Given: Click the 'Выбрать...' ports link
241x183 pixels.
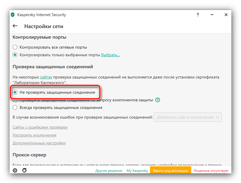Looking at the screenshot, I should (110, 55).
